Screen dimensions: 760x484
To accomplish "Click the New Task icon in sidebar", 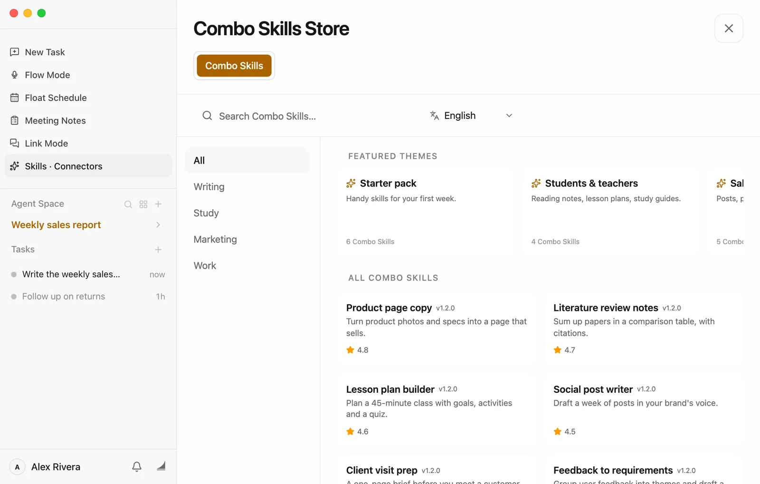I will pyautogui.click(x=15, y=52).
